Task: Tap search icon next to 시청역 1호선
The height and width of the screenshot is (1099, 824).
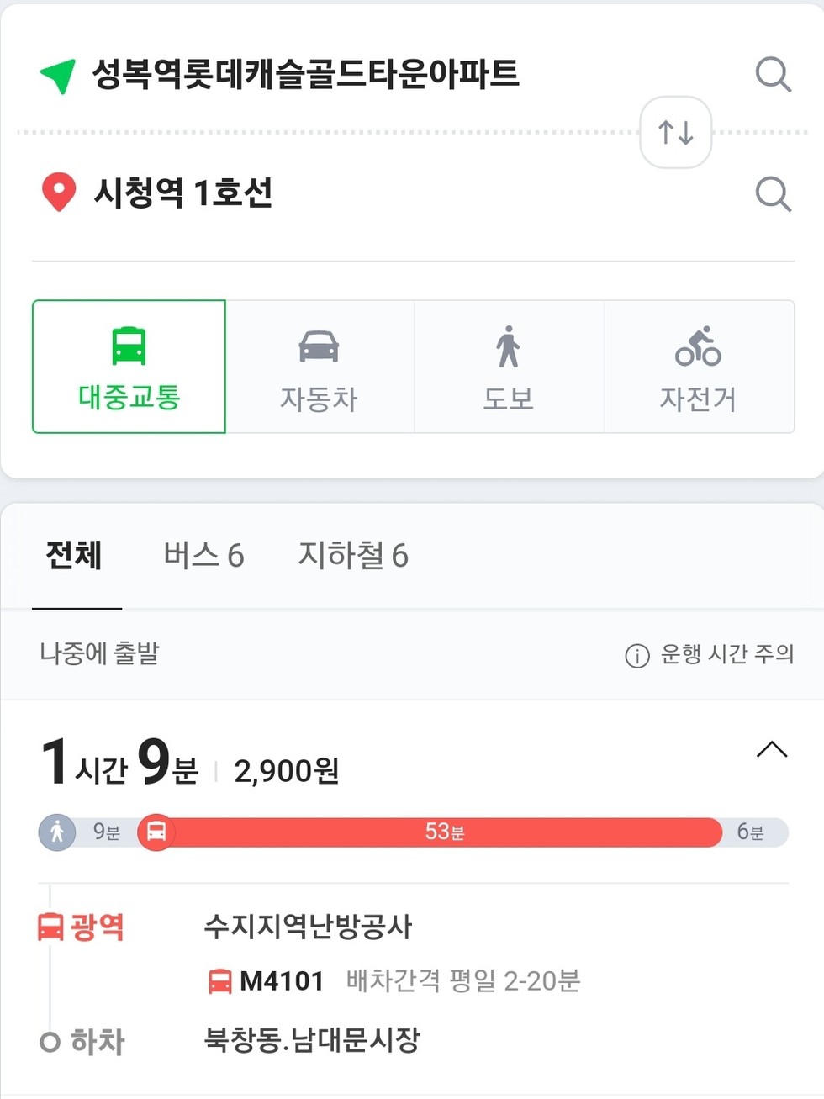Action: [774, 194]
